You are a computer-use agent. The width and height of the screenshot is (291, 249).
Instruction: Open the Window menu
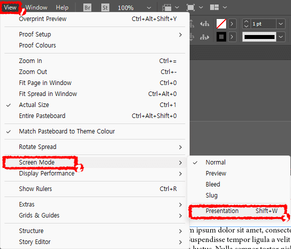36,7
